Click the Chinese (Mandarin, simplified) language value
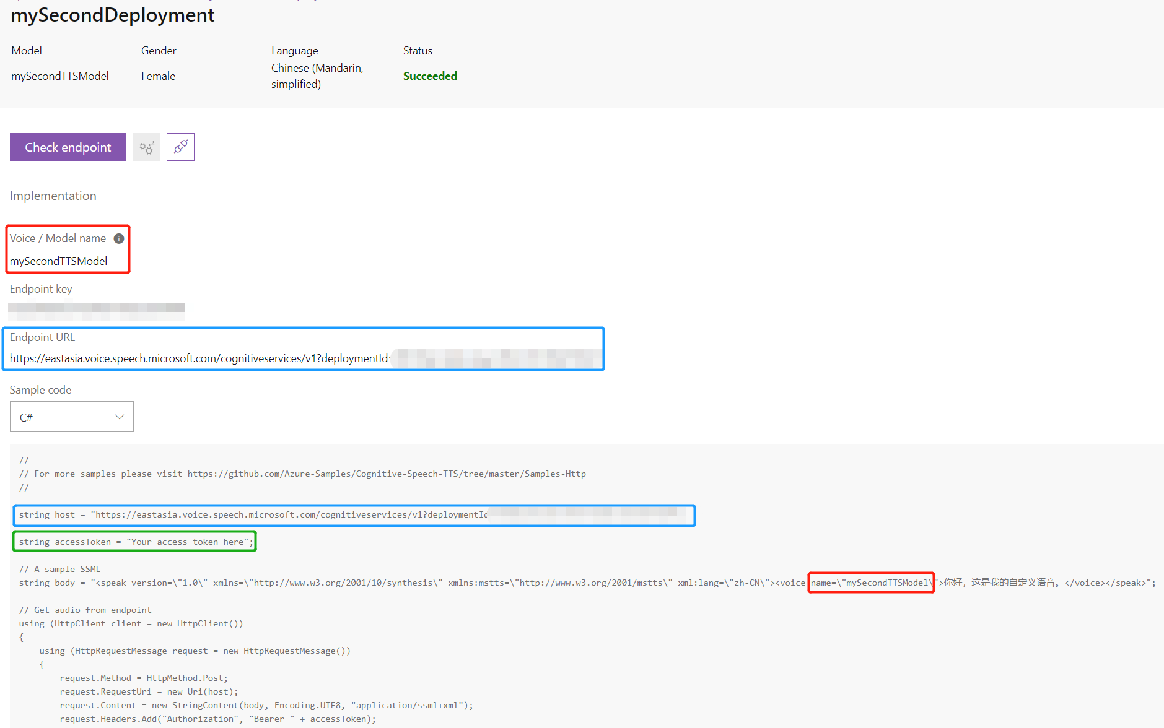 coord(317,76)
